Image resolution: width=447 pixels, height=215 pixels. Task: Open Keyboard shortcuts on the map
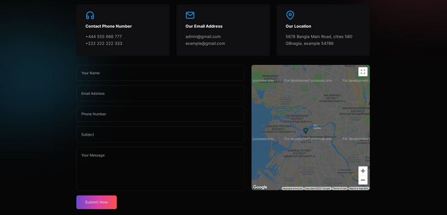(292, 189)
